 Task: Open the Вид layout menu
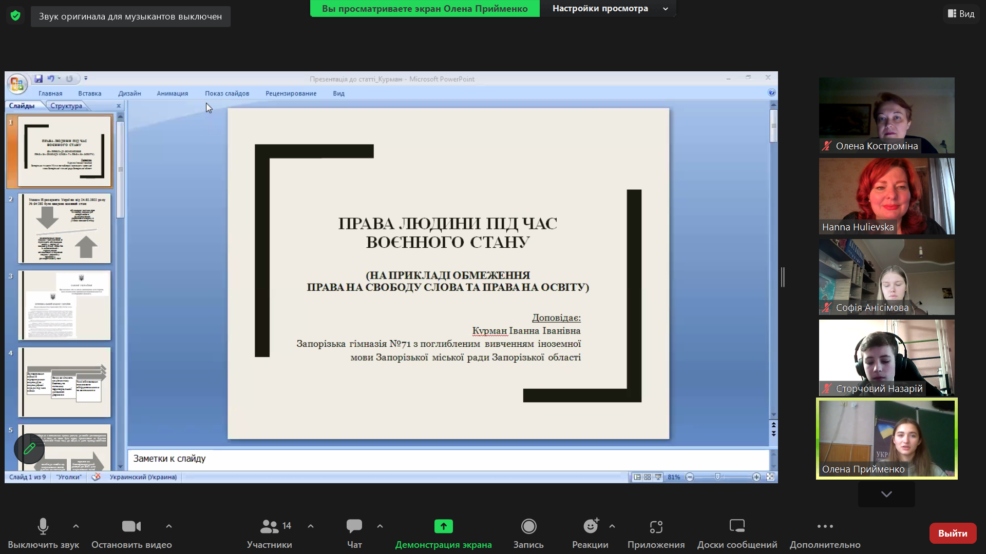[x=961, y=14]
